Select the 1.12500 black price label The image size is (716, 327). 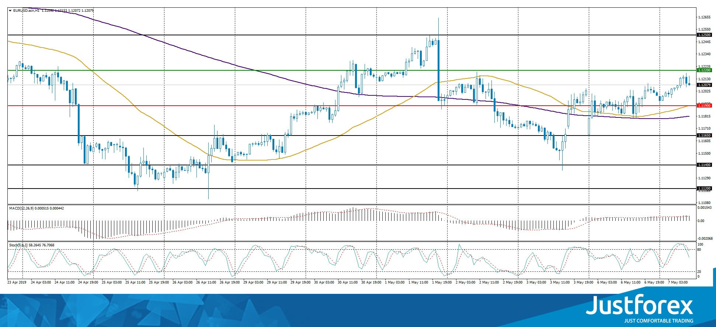click(x=704, y=35)
